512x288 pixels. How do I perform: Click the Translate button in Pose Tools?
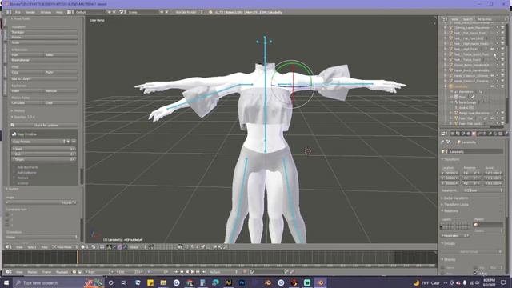[x=44, y=32]
